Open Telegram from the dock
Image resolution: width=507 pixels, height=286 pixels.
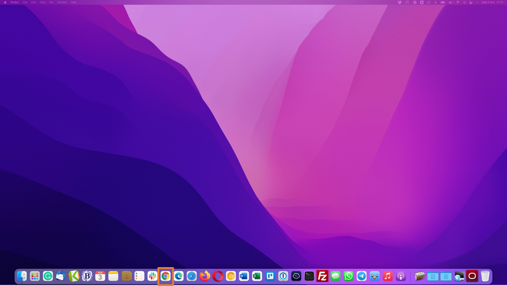pos(362,276)
